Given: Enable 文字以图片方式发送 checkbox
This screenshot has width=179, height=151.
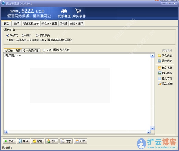Looking at the screenshot, I should click(44, 50).
